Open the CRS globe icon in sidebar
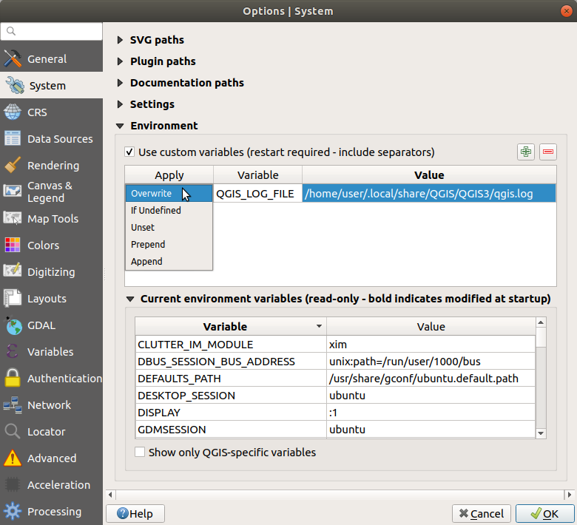 pos(13,112)
